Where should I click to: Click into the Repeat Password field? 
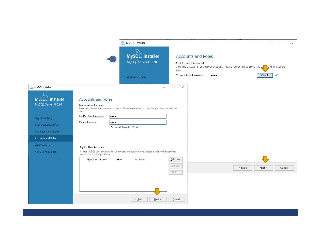138,122
